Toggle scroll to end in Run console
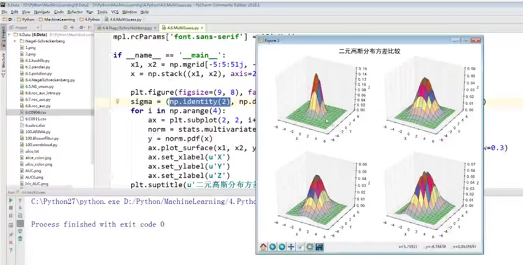Screen dimensions: 523x265 pyautogui.click(x=20, y=223)
